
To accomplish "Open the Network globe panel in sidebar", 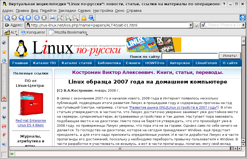I will 4,117.
